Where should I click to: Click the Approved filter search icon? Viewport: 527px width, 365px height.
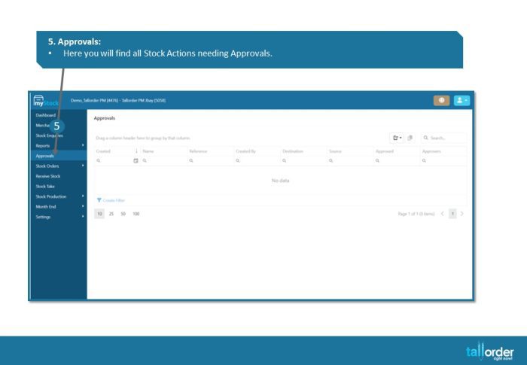pos(377,160)
